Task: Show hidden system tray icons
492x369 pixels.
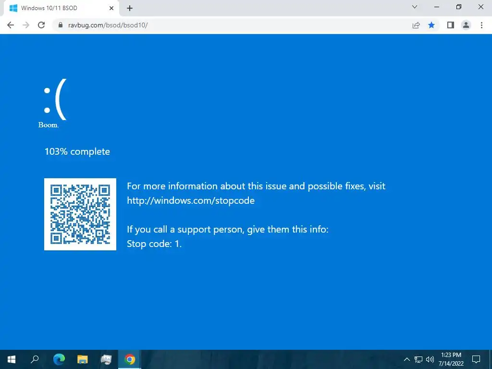Action: pyautogui.click(x=406, y=359)
